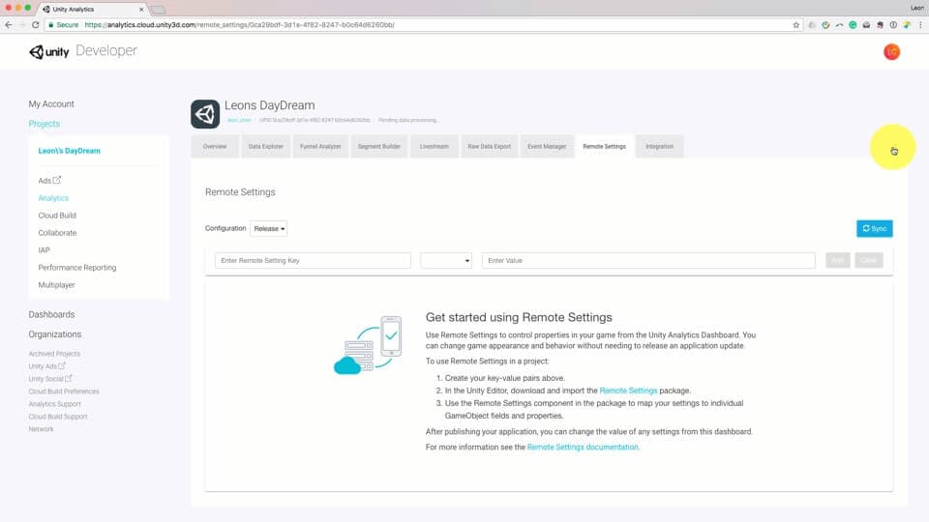Open the setting type dropdown
Viewport: 929px width, 522px height.
[446, 260]
